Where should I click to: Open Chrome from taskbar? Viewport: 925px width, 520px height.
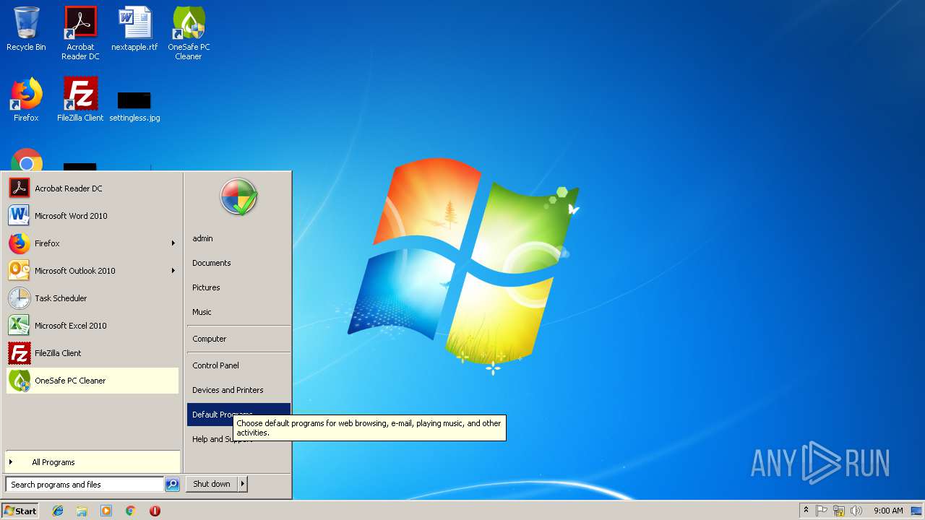[x=130, y=511]
